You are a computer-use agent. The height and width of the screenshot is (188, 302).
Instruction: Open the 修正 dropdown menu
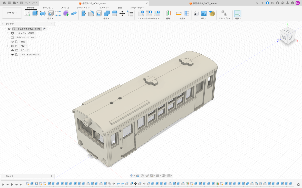coord(106,19)
